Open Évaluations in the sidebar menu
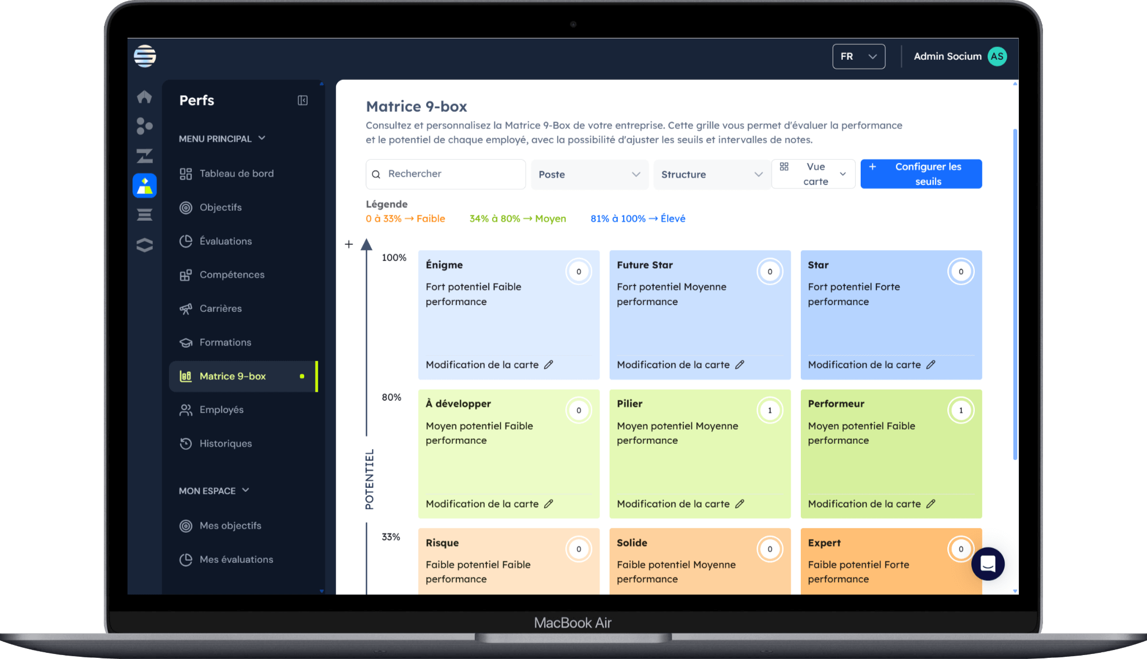The width and height of the screenshot is (1147, 659). [225, 241]
